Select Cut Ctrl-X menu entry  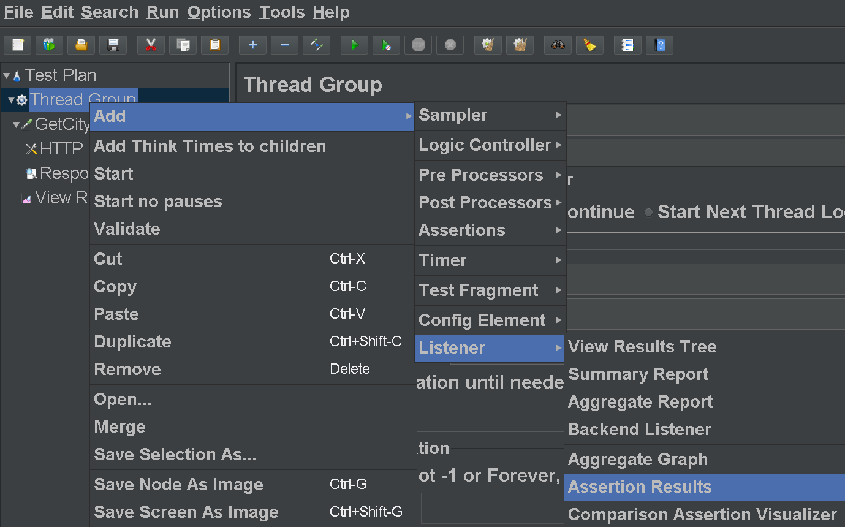pos(252,259)
